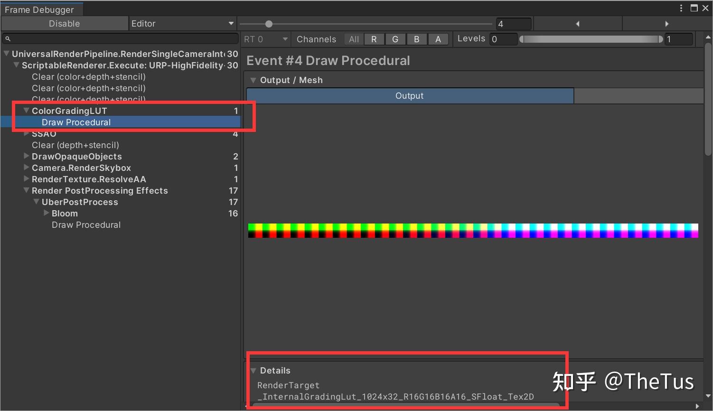The image size is (713, 411).
Task: Select the All channels icon
Action: coord(353,39)
